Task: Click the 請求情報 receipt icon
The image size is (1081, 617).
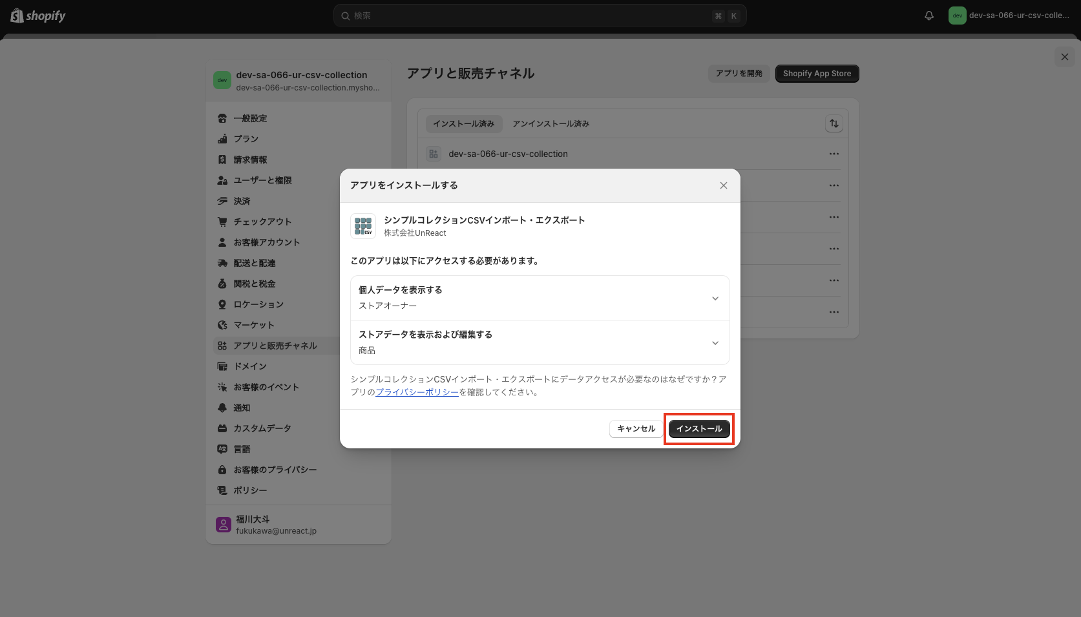Action: [x=222, y=160]
